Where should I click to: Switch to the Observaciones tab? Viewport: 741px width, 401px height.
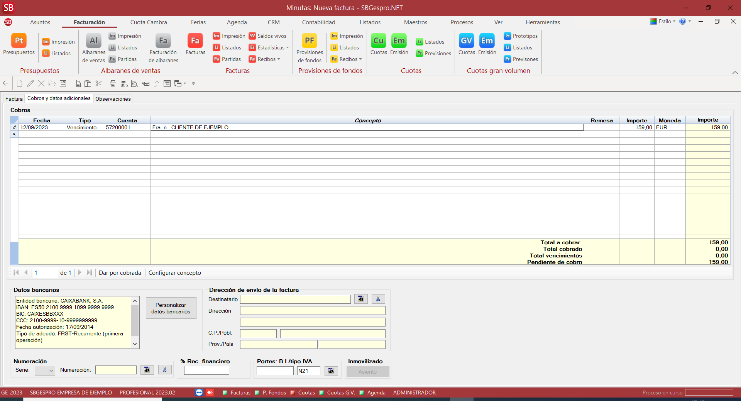click(x=113, y=99)
